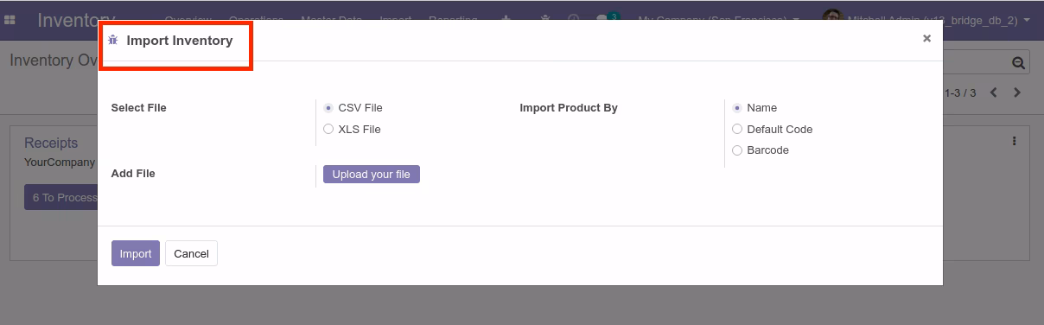Select the CSV File radio option
This screenshot has height=325, width=1044.
click(x=328, y=108)
